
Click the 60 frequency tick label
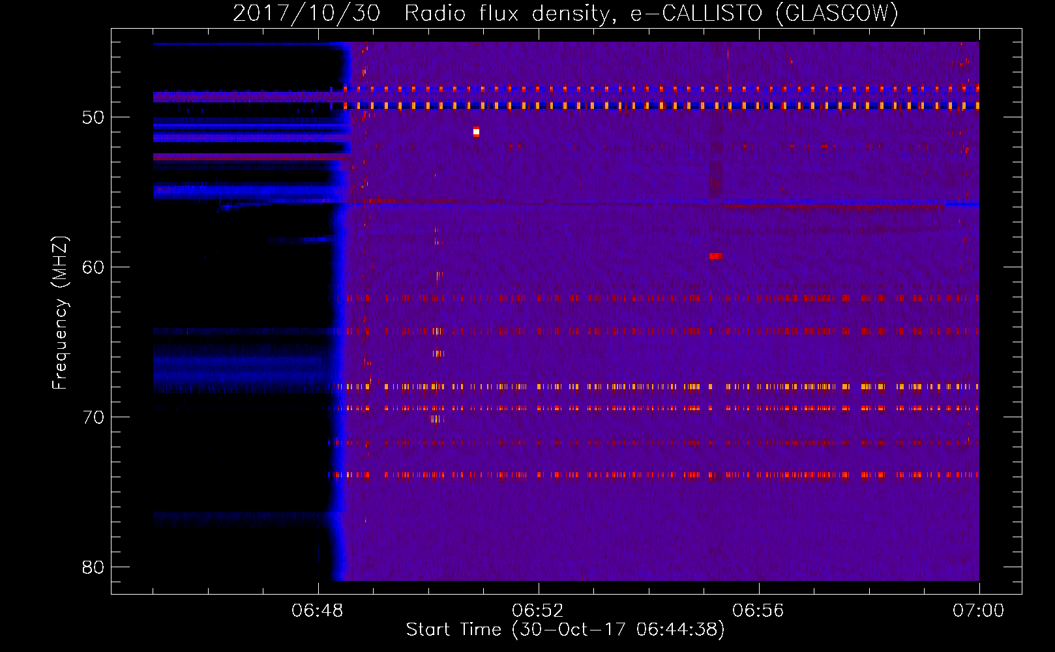point(93,267)
